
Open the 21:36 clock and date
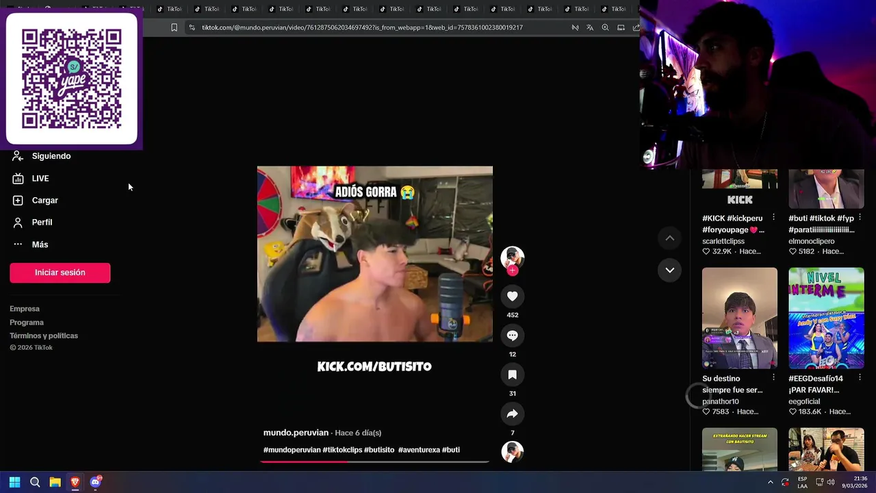[854, 482]
